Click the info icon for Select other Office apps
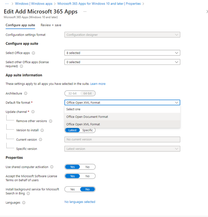The width and height of the screenshot is (208, 217). (x=21, y=66)
